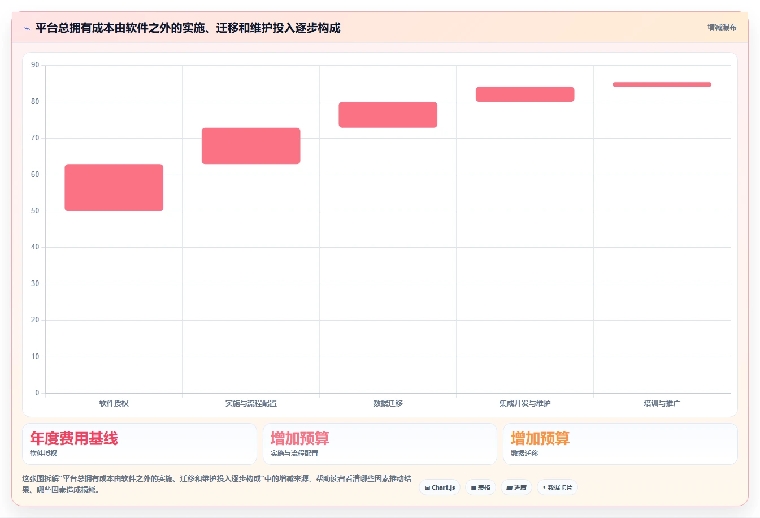The width and height of the screenshot is (760, 518).
Task: Click the 实施与流程配置 waterfall bar
Action: (x=251, y=146)
